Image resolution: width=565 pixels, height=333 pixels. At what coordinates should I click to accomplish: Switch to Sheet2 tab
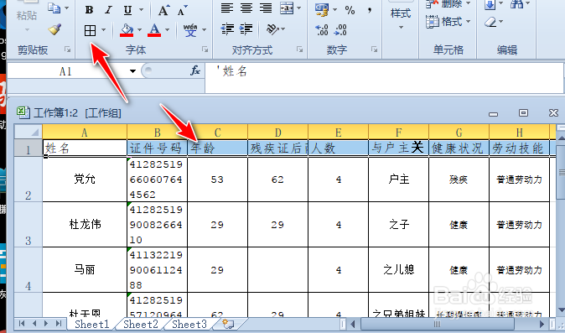[x=141, y=324]
